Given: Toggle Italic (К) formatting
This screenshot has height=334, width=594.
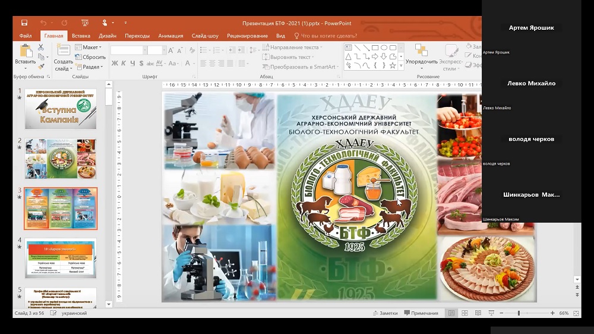Looking at the screenshot, I should tap(124, 64).
